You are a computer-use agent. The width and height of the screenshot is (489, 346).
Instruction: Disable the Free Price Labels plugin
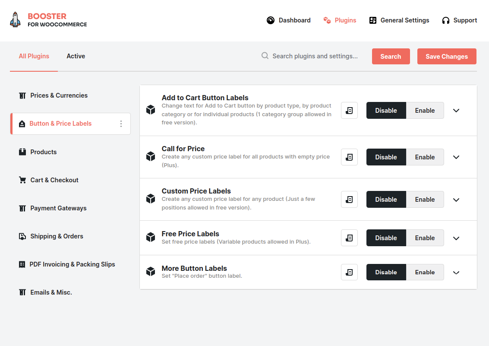coord(386,238)
